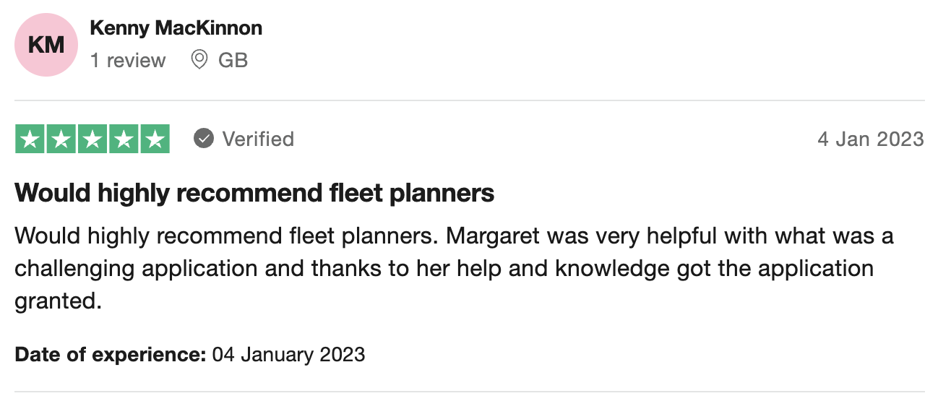Click the second green rating star
This screenshot has height=409, width=951.
pyautogui.click(x=61, y=139)
